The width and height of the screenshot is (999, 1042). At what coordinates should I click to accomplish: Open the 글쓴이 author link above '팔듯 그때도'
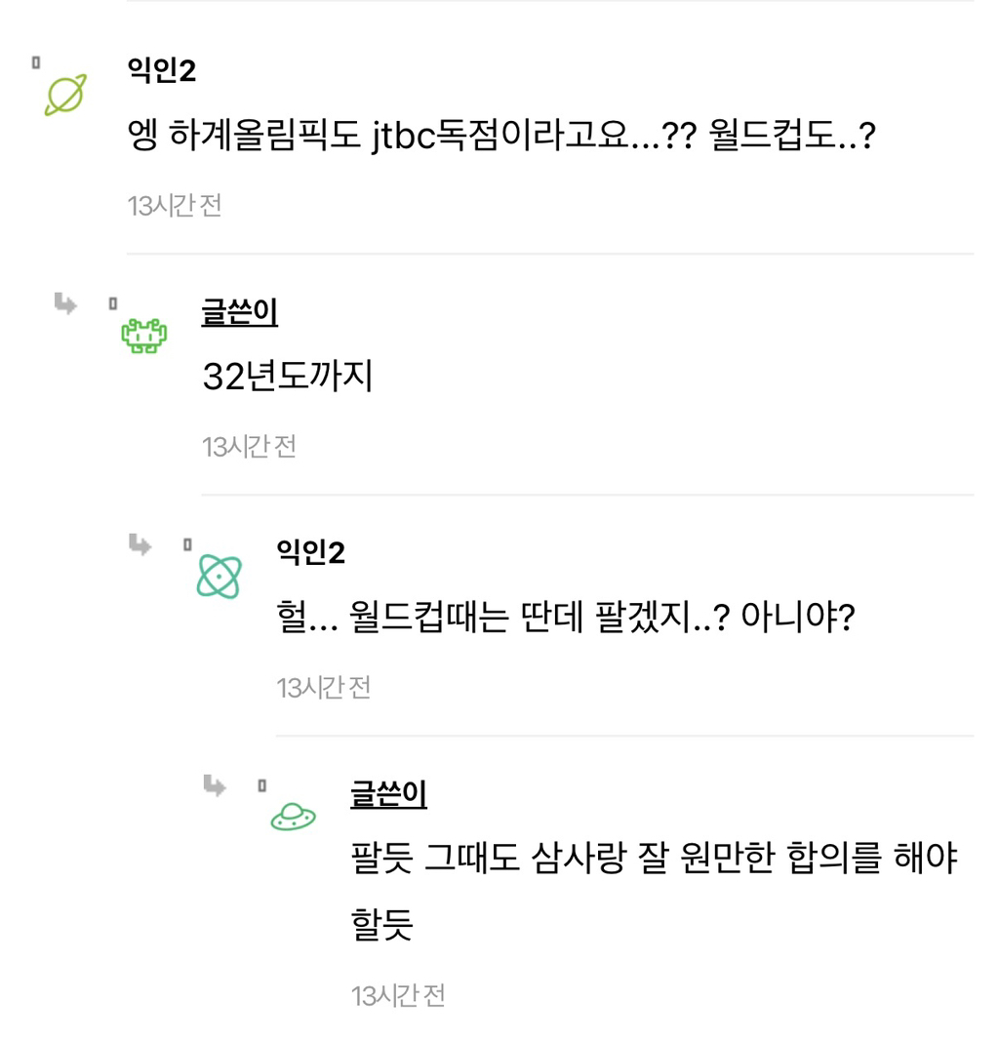[388, 795]
